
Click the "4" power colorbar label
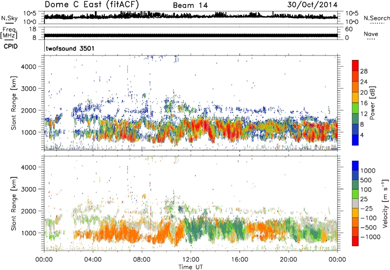[x=362, y=135]
